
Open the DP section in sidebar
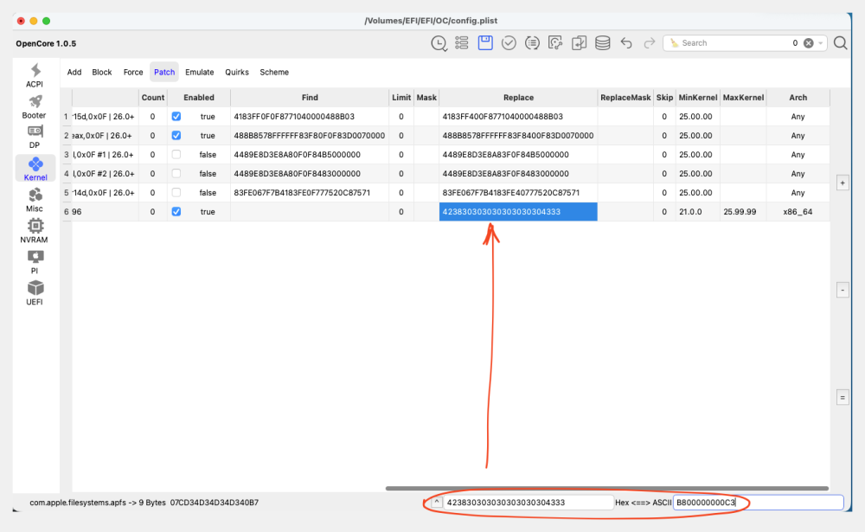35,137
